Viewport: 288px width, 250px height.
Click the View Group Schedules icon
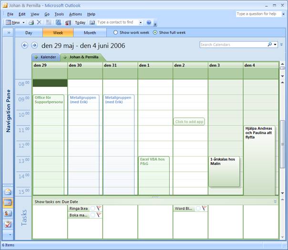point(68,22)
